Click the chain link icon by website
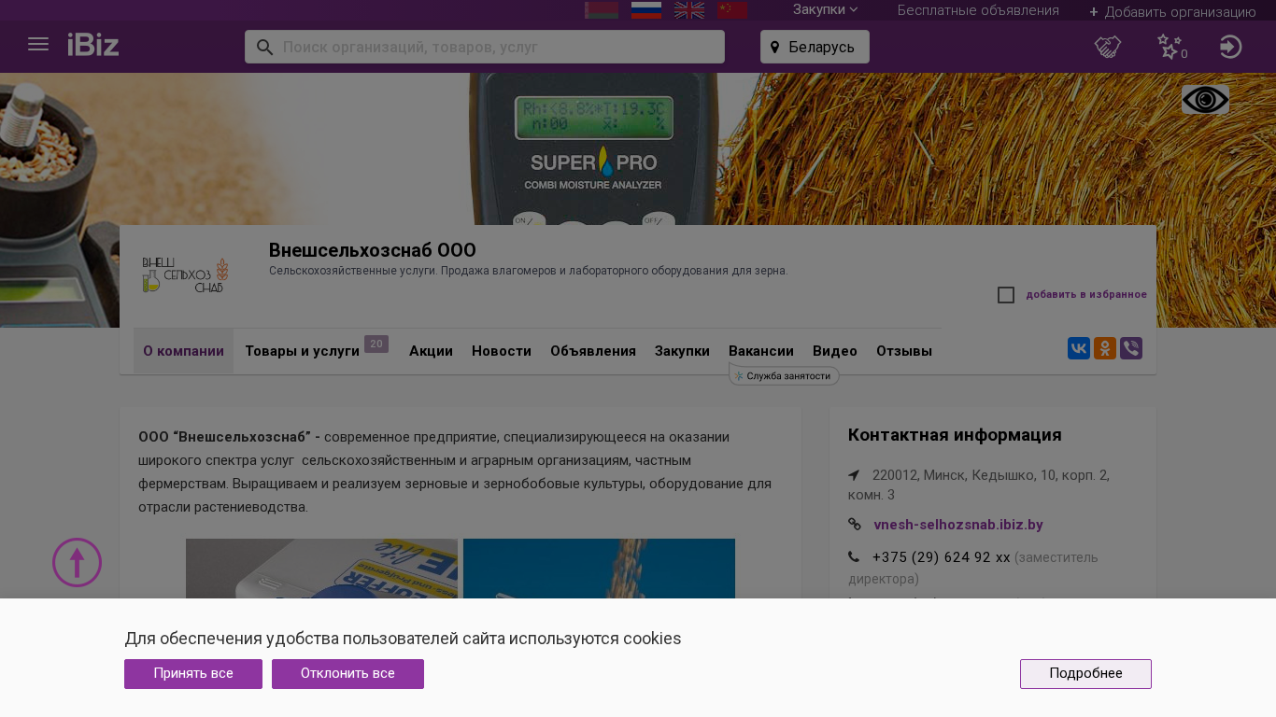This screenshot has width=1276, height=717. (854, 525)
